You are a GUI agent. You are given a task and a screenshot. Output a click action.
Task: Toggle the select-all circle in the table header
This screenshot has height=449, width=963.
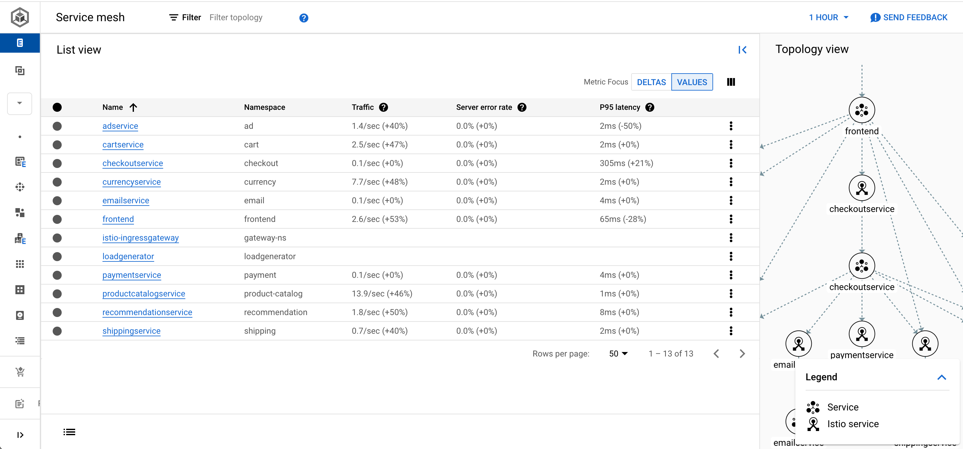point(57,107)
